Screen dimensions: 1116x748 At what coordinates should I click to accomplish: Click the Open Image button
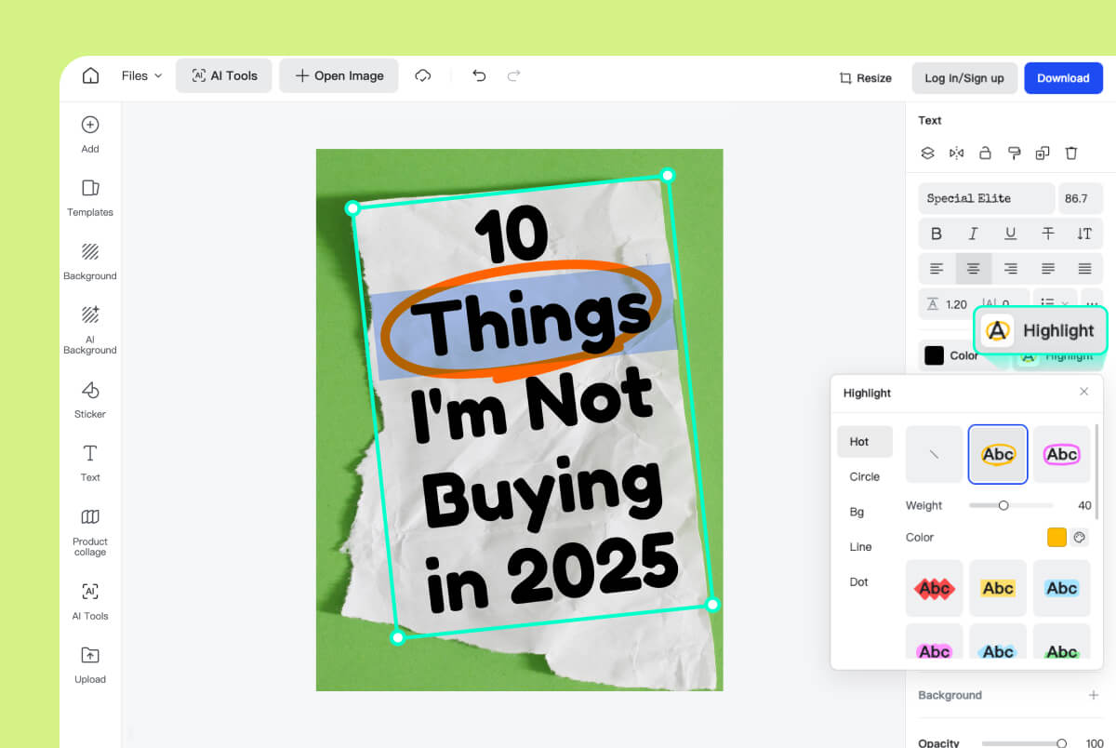[339, 76]
